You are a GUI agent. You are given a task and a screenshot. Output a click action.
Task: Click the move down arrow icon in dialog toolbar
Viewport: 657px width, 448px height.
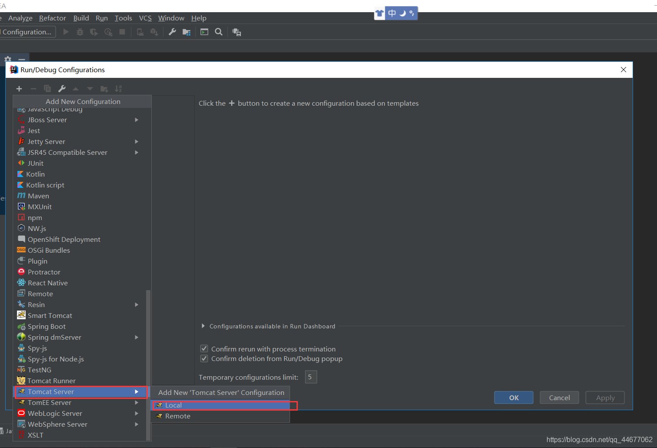[90, 89]
